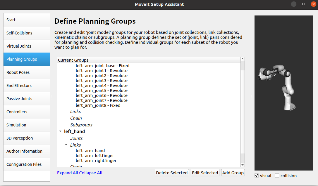Click the Current Groups column header

click(149, 60)
